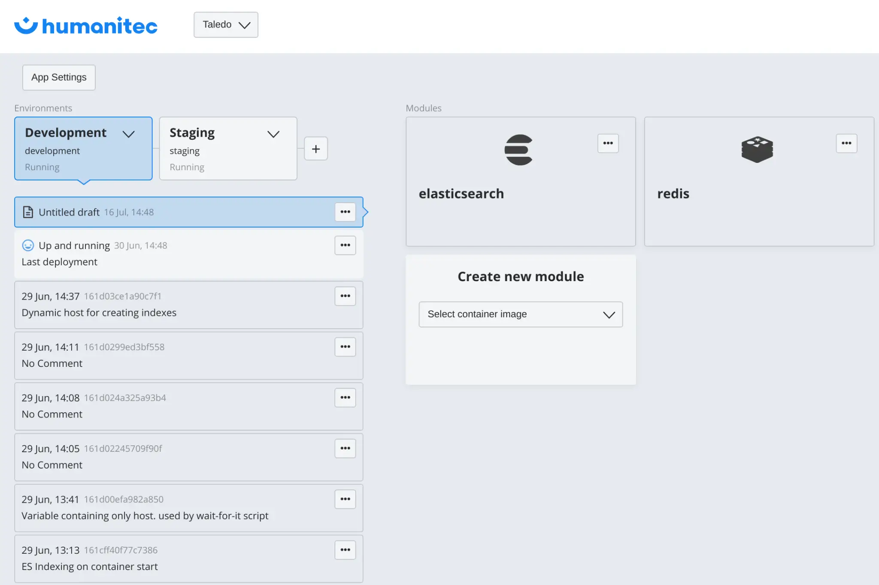
Task: Open deployment with ID 161d02245709f90f
Action: [x=189, y=457]
